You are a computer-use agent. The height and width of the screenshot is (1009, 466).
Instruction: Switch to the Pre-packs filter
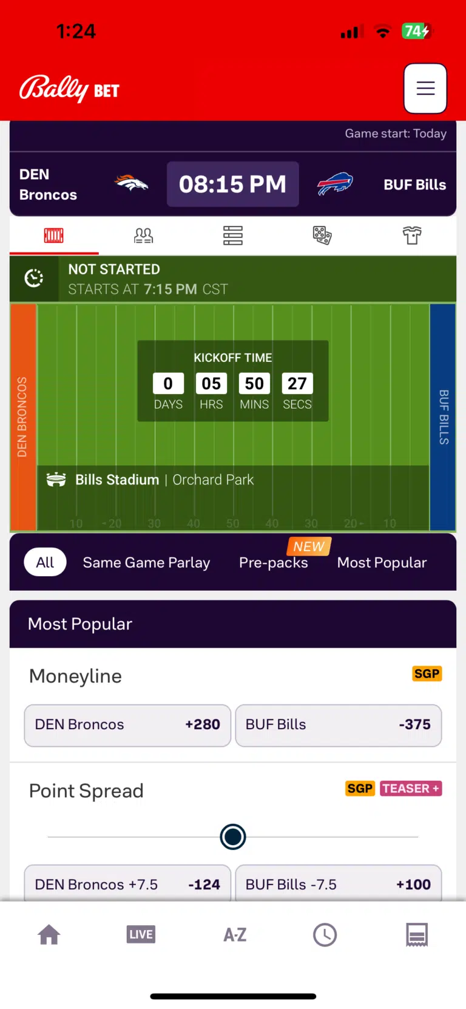click(x=273, y=562)
